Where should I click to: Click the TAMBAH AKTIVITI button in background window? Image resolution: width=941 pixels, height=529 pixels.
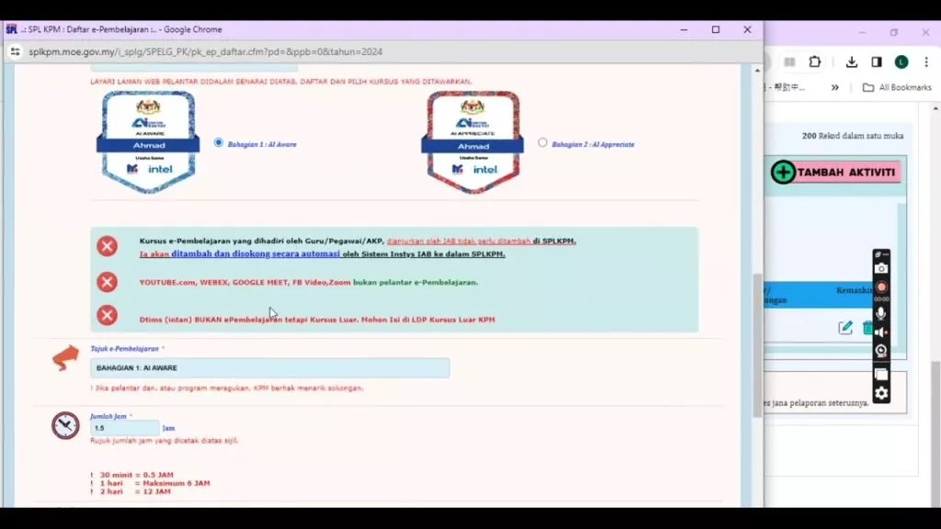click(835, 172)
